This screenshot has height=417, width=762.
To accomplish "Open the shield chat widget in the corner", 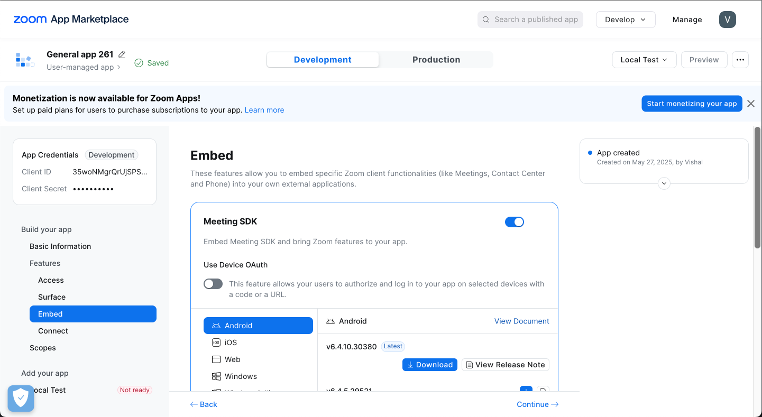I will coord(21,398).
